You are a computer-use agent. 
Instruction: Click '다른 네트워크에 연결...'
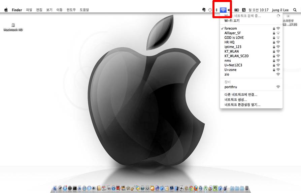click(240, 95)
